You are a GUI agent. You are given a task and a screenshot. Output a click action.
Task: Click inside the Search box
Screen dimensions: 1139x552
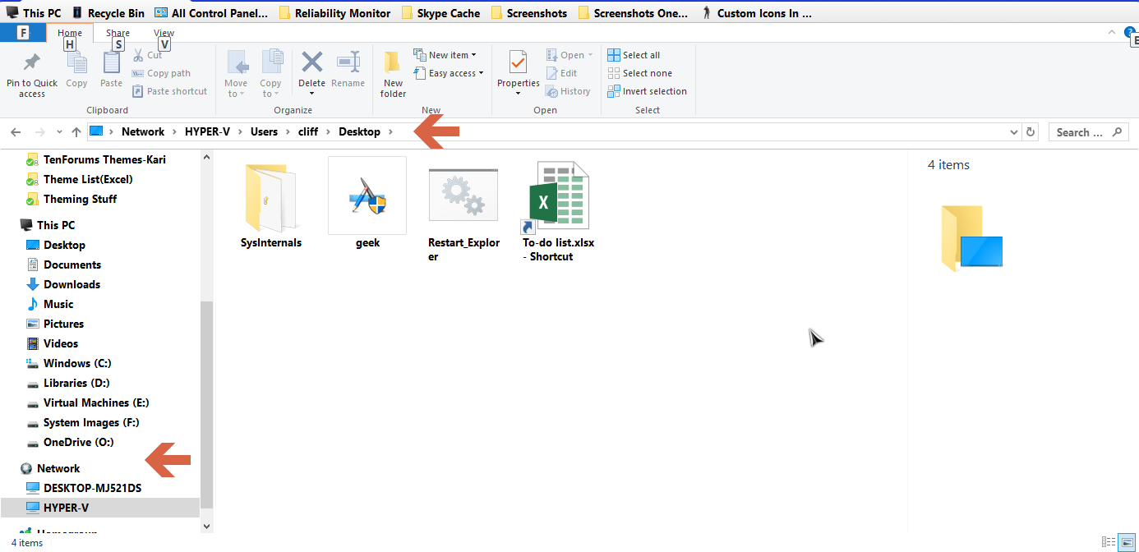tap(1082, 131)
